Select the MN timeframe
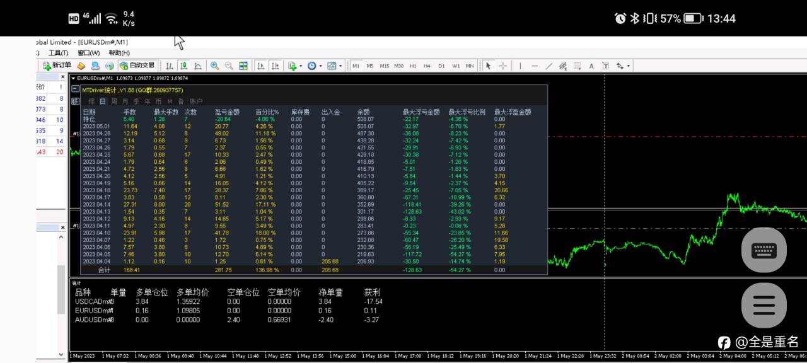 470,66
